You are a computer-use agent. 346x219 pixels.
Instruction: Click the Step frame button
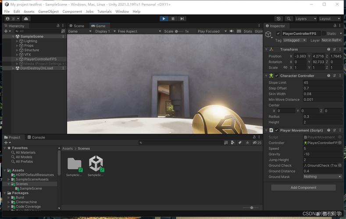(x=182, y=19)
